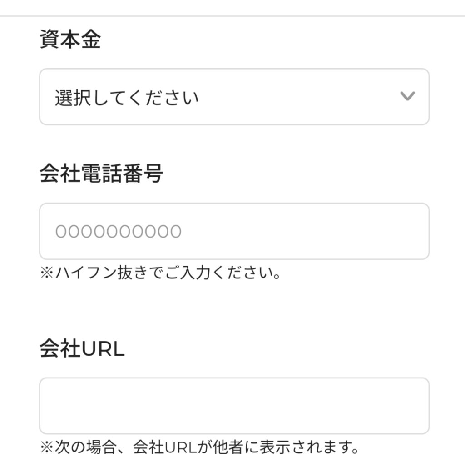
Task: Click the 選択してください placeholder text
Action: coord(127,98)
